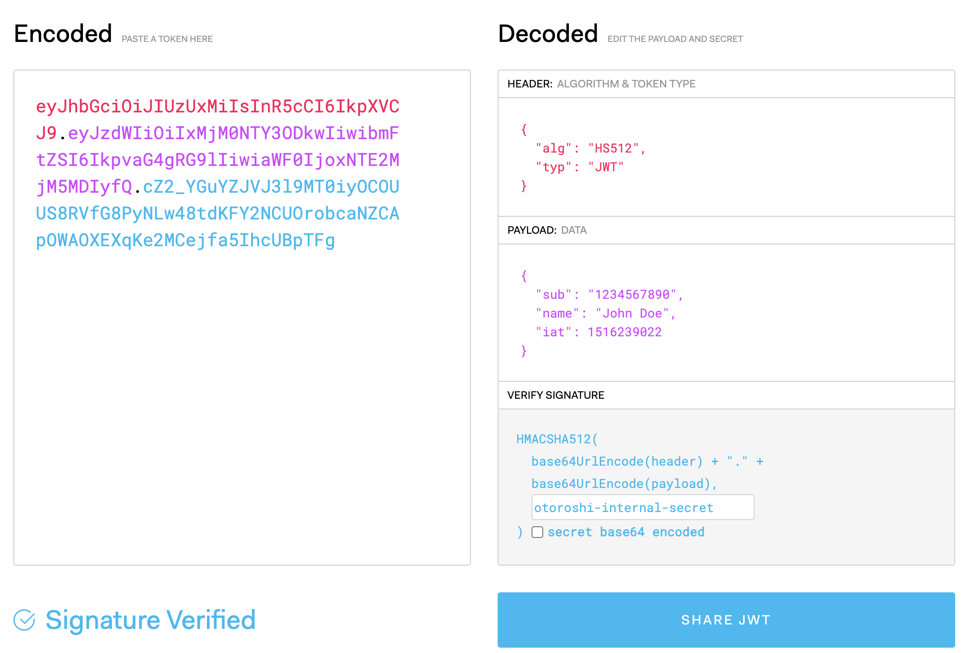Click the "typ" JWT line in header
Screen dimensions: 965x653
click(x=579, y=167)
